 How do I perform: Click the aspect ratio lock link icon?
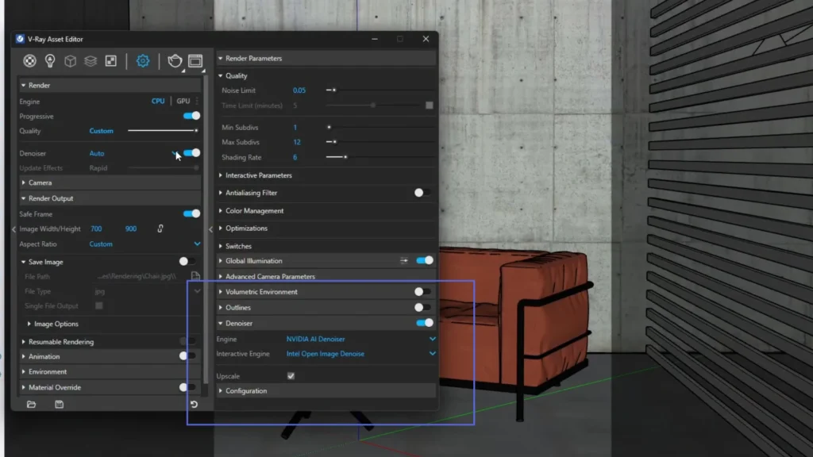160,228
